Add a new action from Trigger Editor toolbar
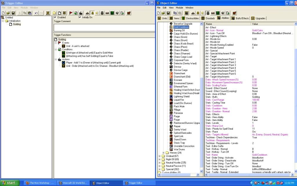 81,13
